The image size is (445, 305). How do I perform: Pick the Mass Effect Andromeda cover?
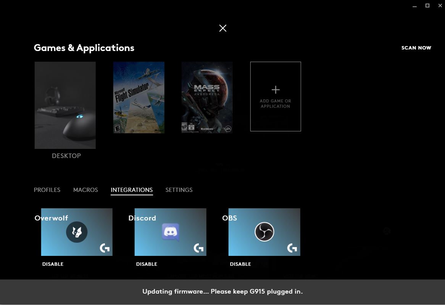click(207, 97)
